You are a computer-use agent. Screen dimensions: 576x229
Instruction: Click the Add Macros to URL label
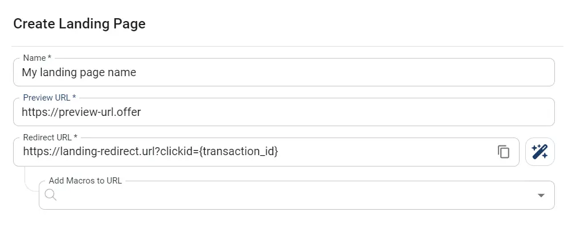(85, 181)
